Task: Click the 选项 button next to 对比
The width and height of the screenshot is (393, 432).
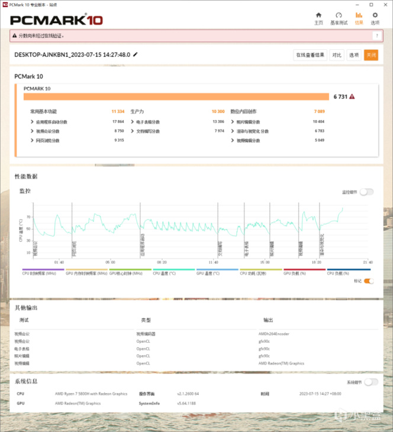Action: [x=354, y=55]
